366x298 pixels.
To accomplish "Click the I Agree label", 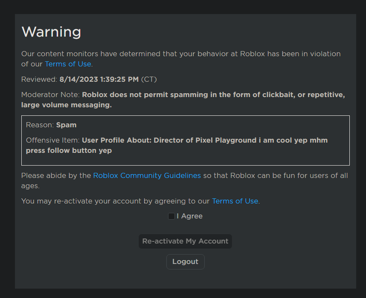I will pyautogui.click(x=189, y=216).
